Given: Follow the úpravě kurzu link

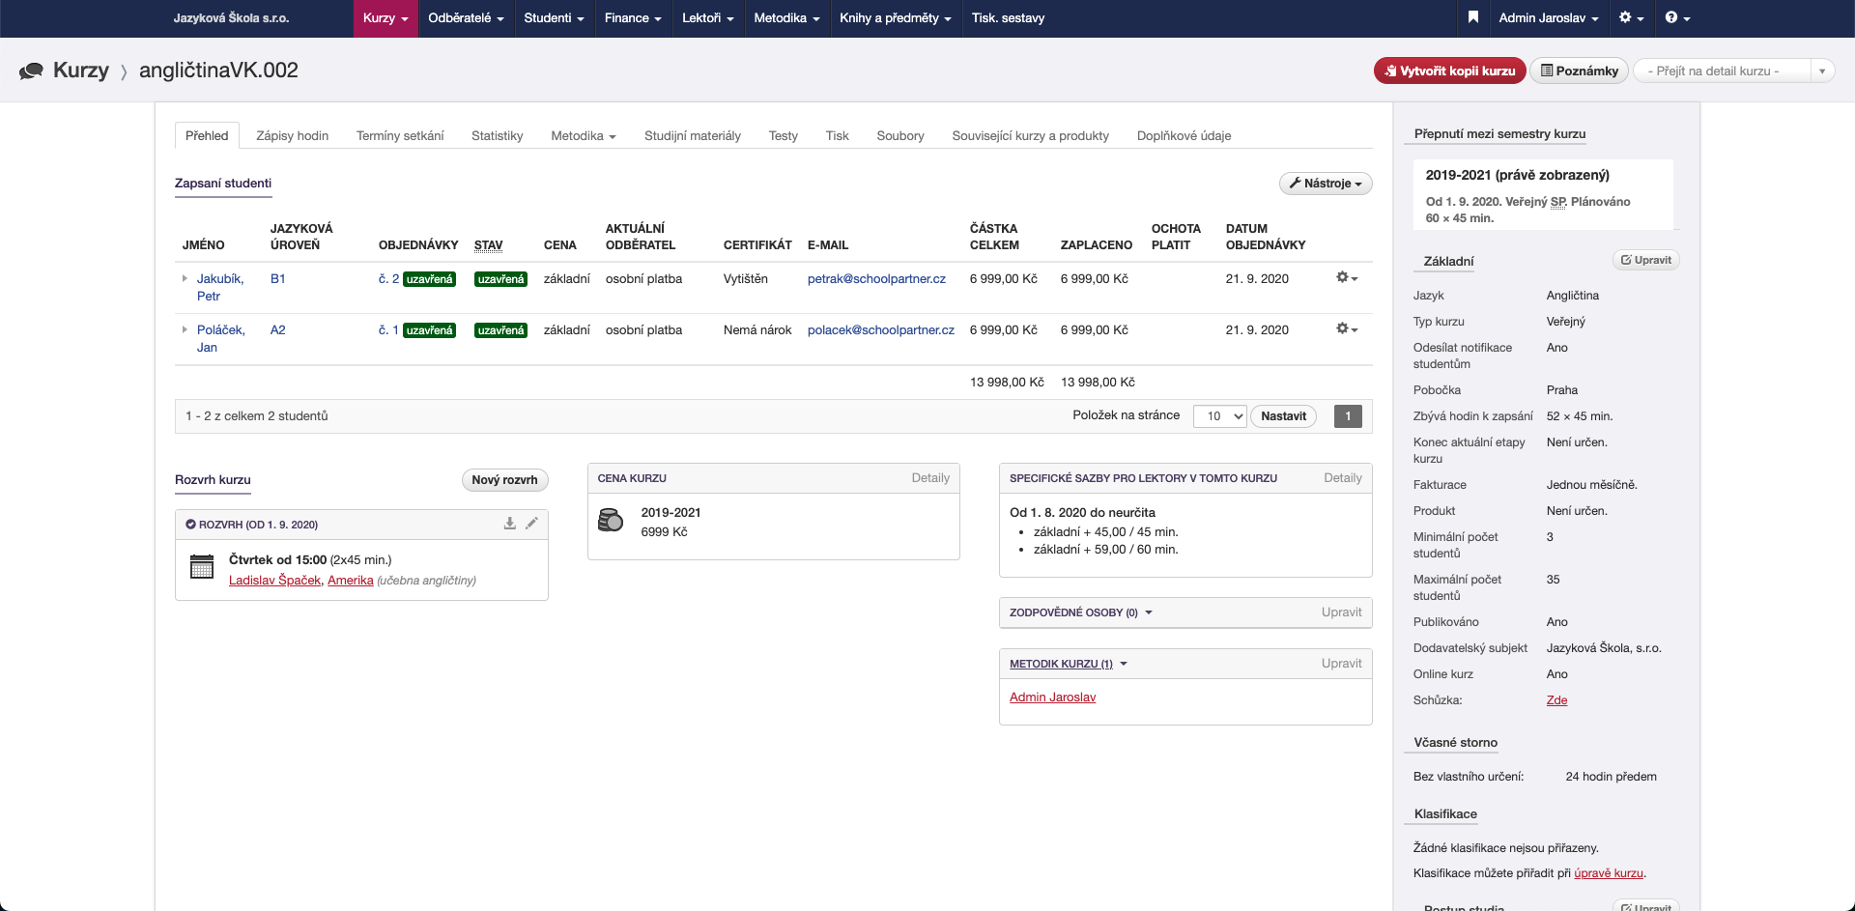Looking at the screenshot, I should click(x=1609, y=873).
